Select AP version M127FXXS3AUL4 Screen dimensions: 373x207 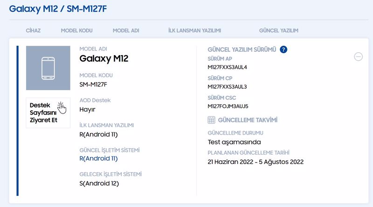coord(227,67)
